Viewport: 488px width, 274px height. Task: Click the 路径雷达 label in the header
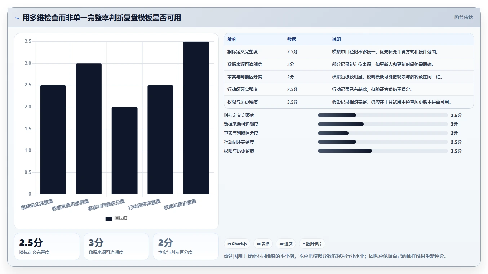click(x=463, y=17)
